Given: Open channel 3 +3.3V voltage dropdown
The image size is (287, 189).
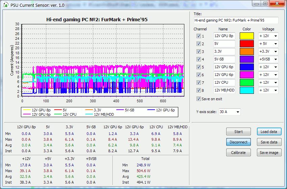Looking at the screenshot, I should click(268, 52).
